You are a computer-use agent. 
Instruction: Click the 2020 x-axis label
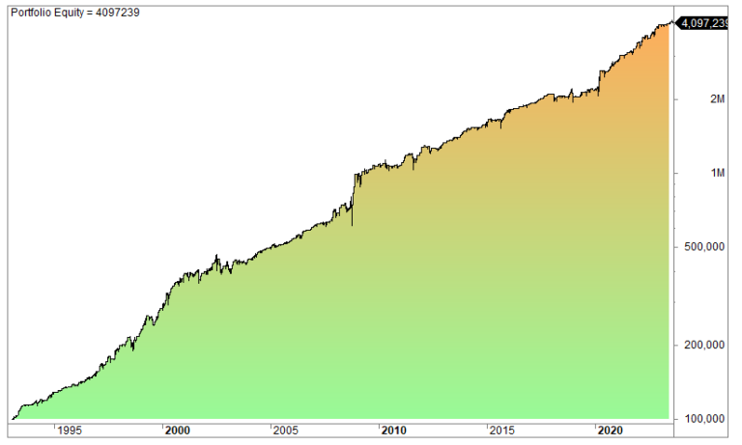click(610, 431)
